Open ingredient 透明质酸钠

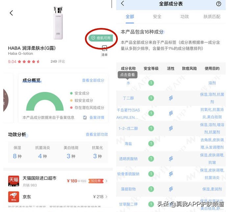tap(128, 159)
